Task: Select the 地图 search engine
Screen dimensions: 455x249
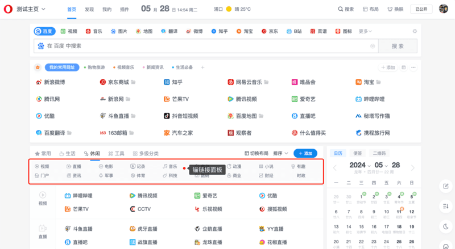Action: tap(144, 31)
